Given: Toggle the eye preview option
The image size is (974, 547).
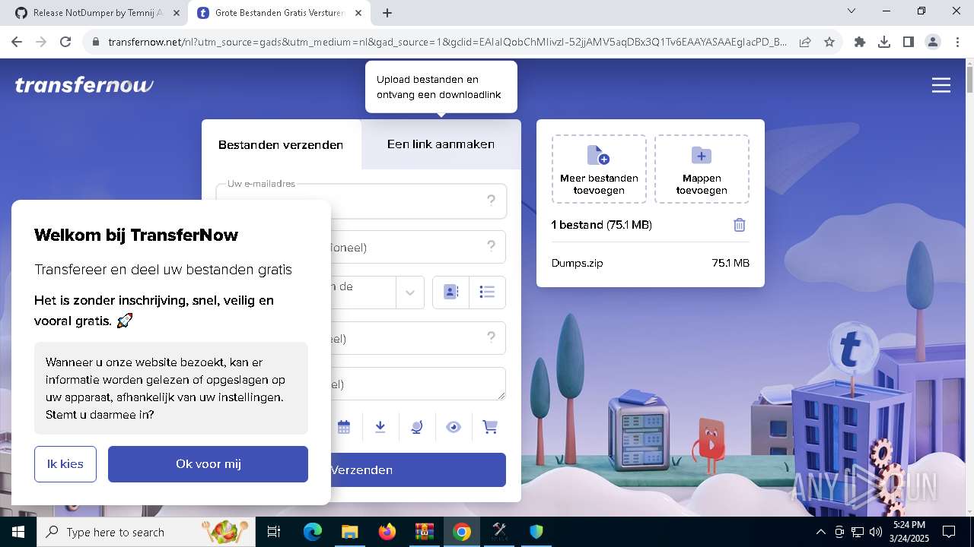Looking at the screenshot, I should [x=454, y=427].
